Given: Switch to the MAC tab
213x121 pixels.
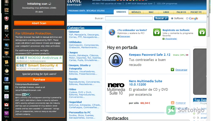Looking at the screenshot, I should coord(151,12).
